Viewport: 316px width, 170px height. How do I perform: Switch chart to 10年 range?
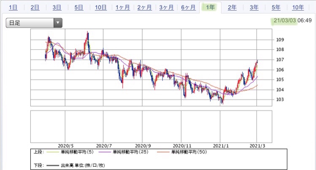point(298,8)
